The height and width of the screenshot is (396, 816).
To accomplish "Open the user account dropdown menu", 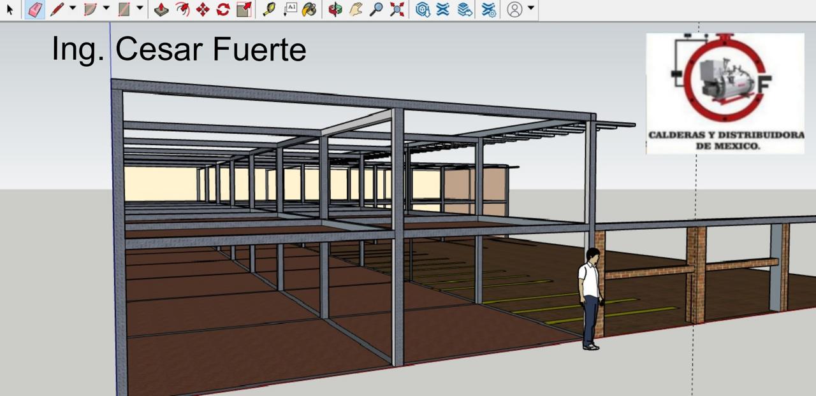I will [x=530, y=8].
